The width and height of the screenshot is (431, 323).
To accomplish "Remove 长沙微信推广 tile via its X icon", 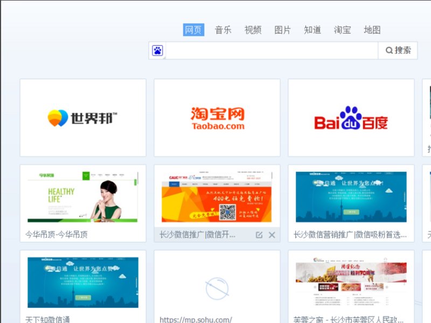I will 272,235.
